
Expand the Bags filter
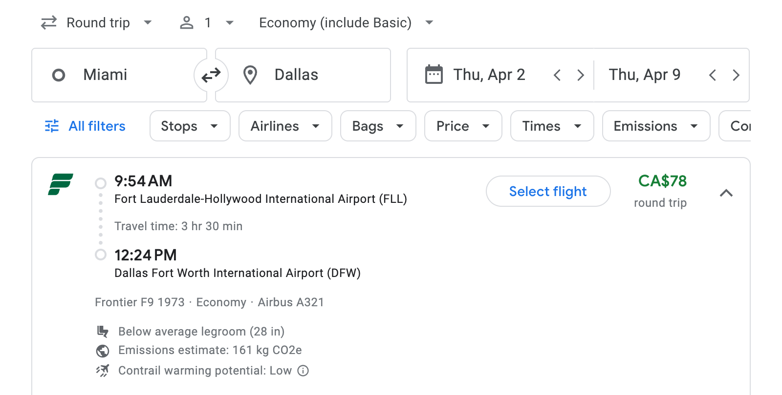[x=378, y=126]
